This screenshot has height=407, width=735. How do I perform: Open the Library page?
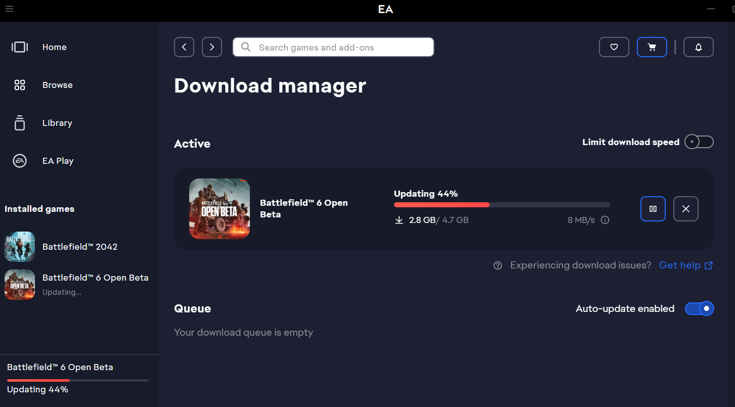point(57,123)
